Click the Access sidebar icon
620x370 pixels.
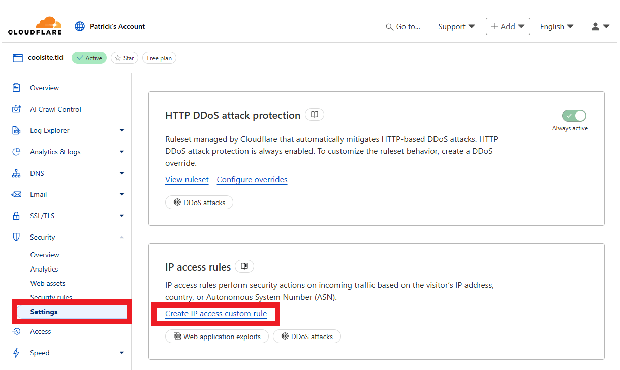click(x=17, y=331)
